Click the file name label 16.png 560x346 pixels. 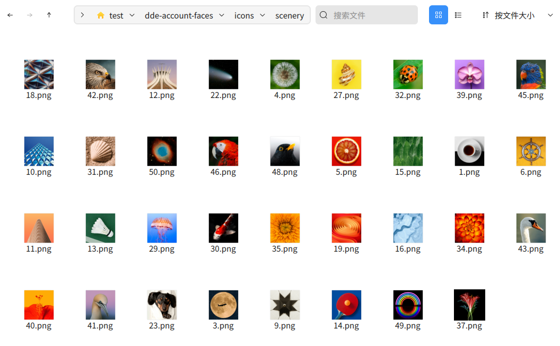point(408,249)
